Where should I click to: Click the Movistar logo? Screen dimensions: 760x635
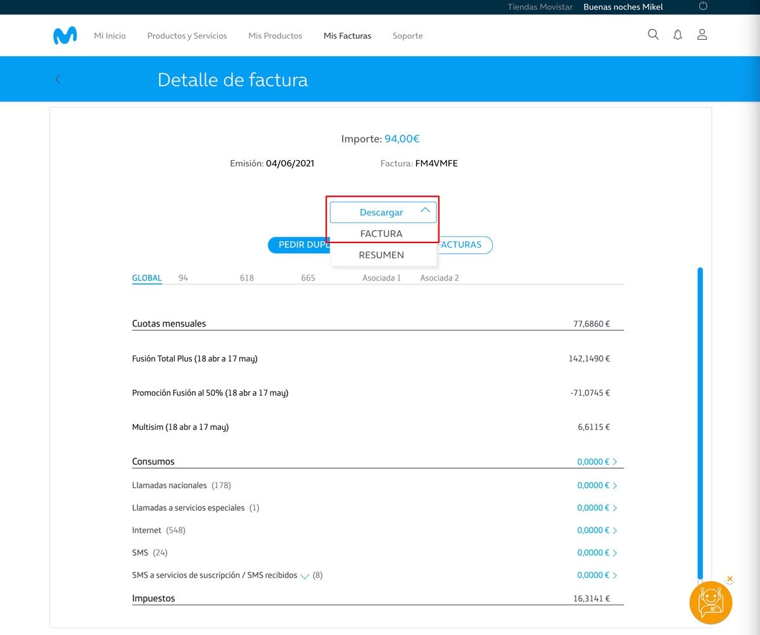[65, 35]
